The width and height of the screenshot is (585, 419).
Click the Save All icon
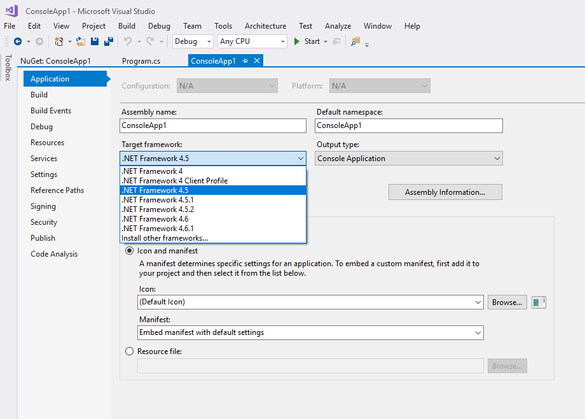tap(109, 41)
